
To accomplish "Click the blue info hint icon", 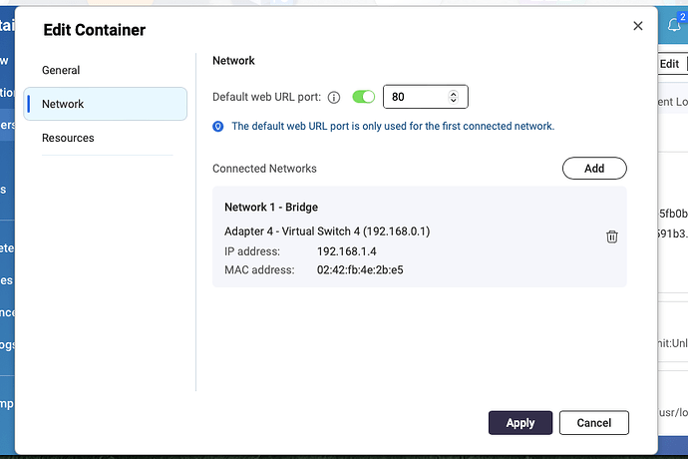I will 218,127.
